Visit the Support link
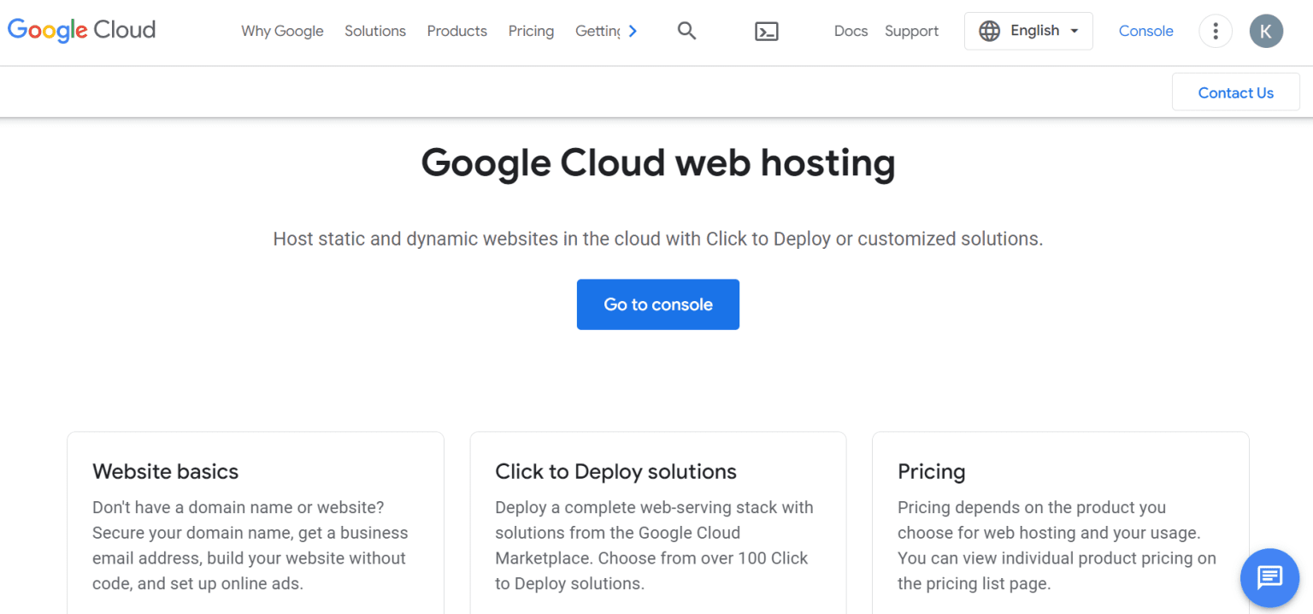The width and height of the screenshot is (1313, 614). click(x=911, y=32)
